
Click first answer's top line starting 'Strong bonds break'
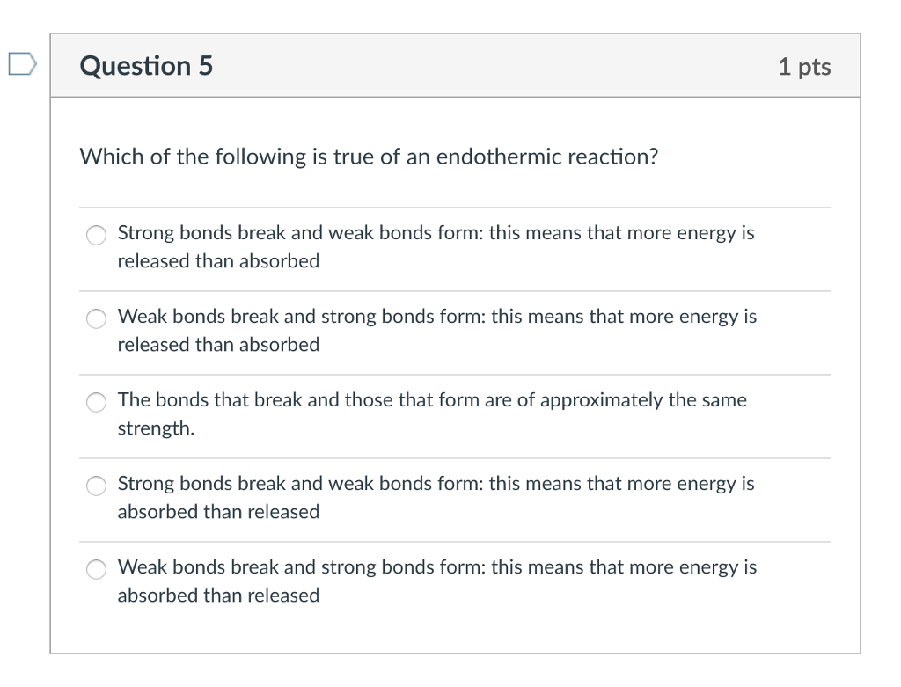(436, 233)
